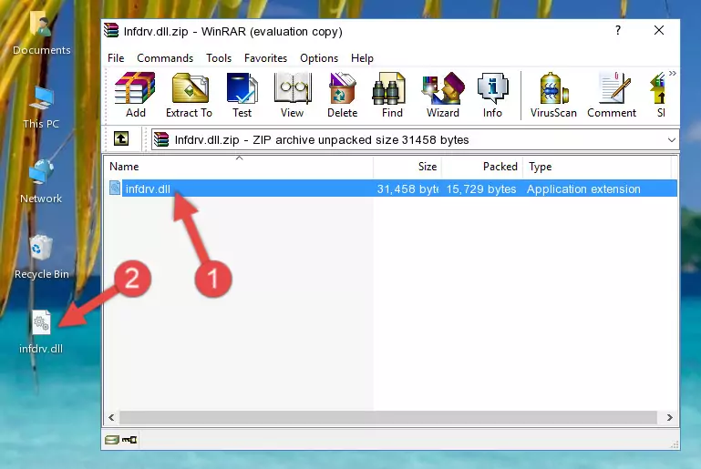Open the archive path dropdown
The image size is (701, 469).
[x=671, y=140]
